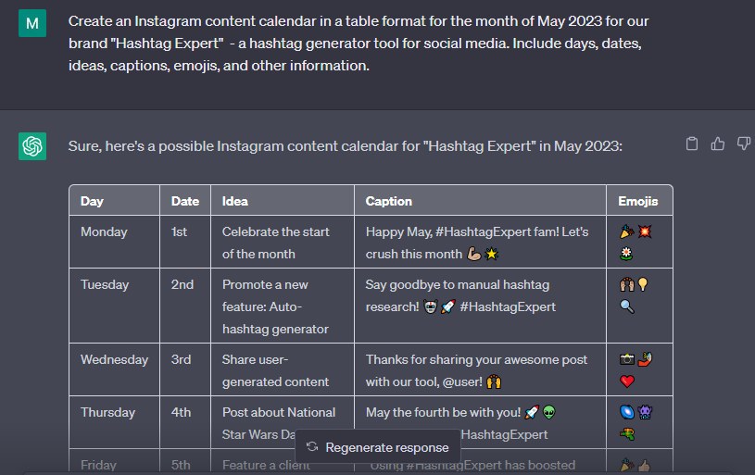This screenshot has width=755, height=475.
Task: Click the thumbs down icon
Action: 743,144
